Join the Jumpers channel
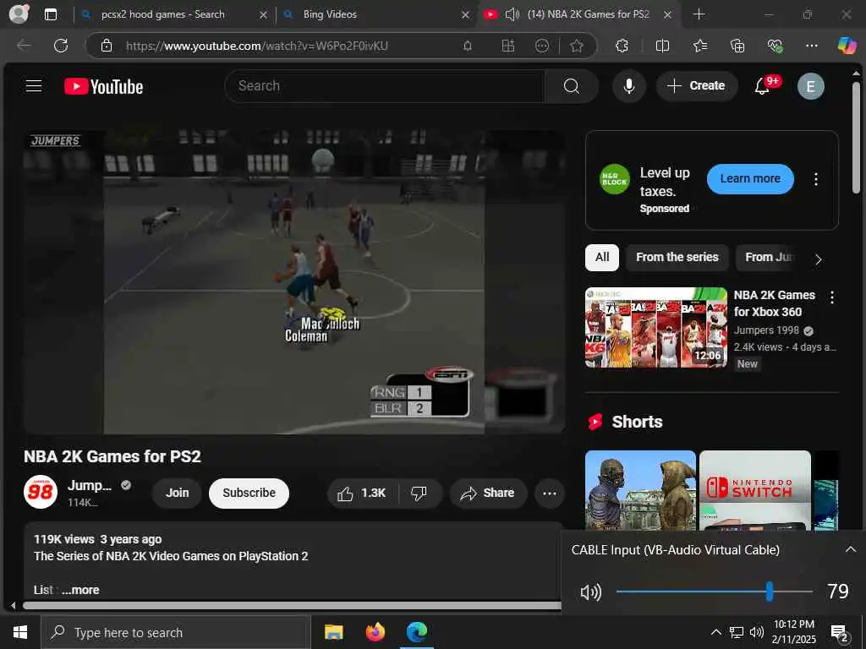866x649 pixels. pyautogui.click(x=178, y=494)
